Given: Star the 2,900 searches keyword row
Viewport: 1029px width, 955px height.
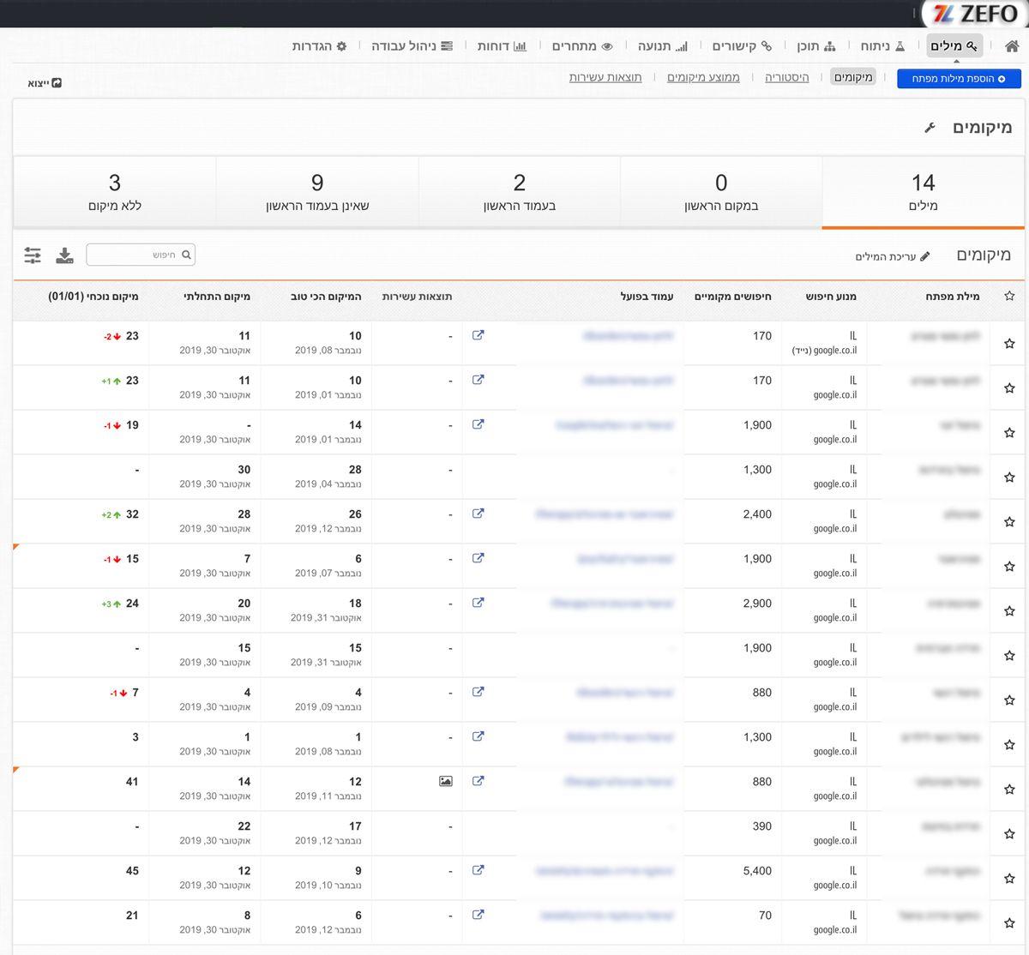Looking at the screenshot, I should point(1009,611).
